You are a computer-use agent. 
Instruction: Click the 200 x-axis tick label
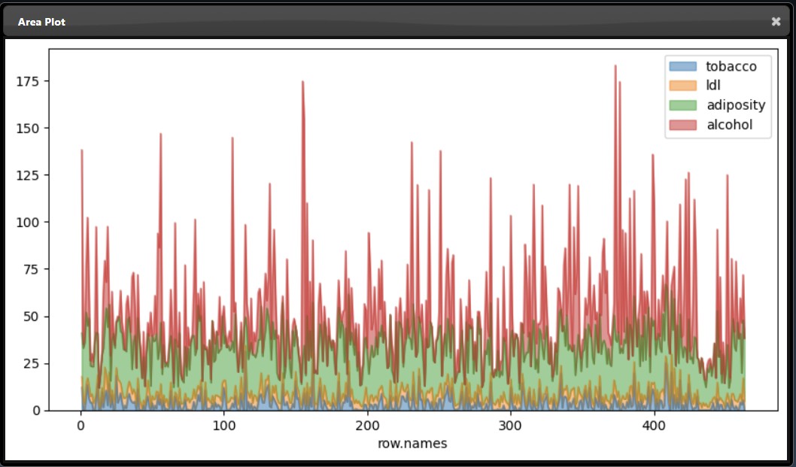[367, 425]
